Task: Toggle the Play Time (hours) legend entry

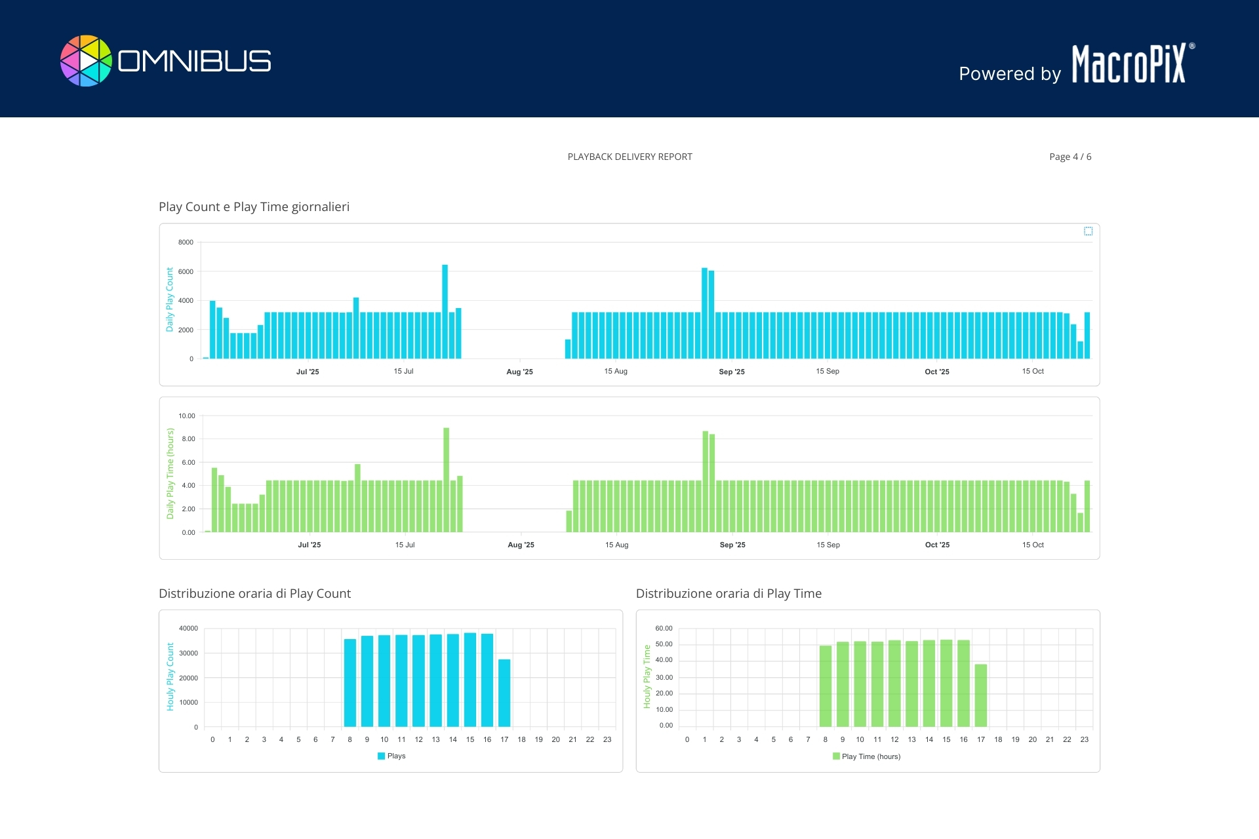Action: [870, 756]
